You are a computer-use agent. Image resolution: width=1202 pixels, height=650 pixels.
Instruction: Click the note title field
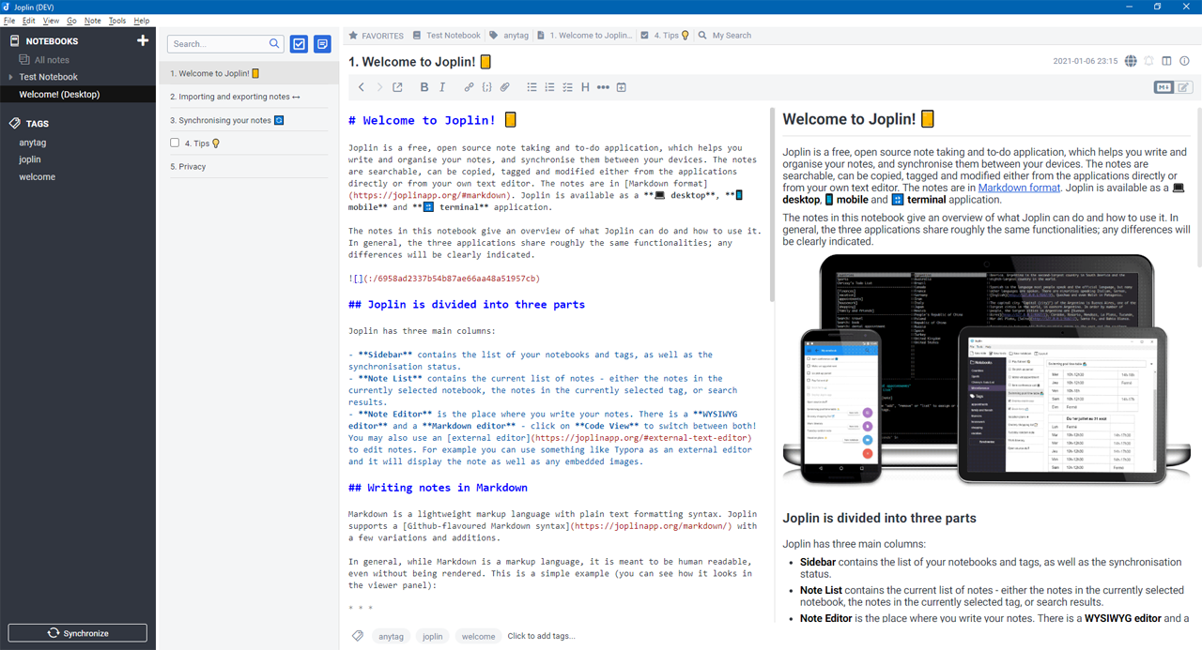695,62
